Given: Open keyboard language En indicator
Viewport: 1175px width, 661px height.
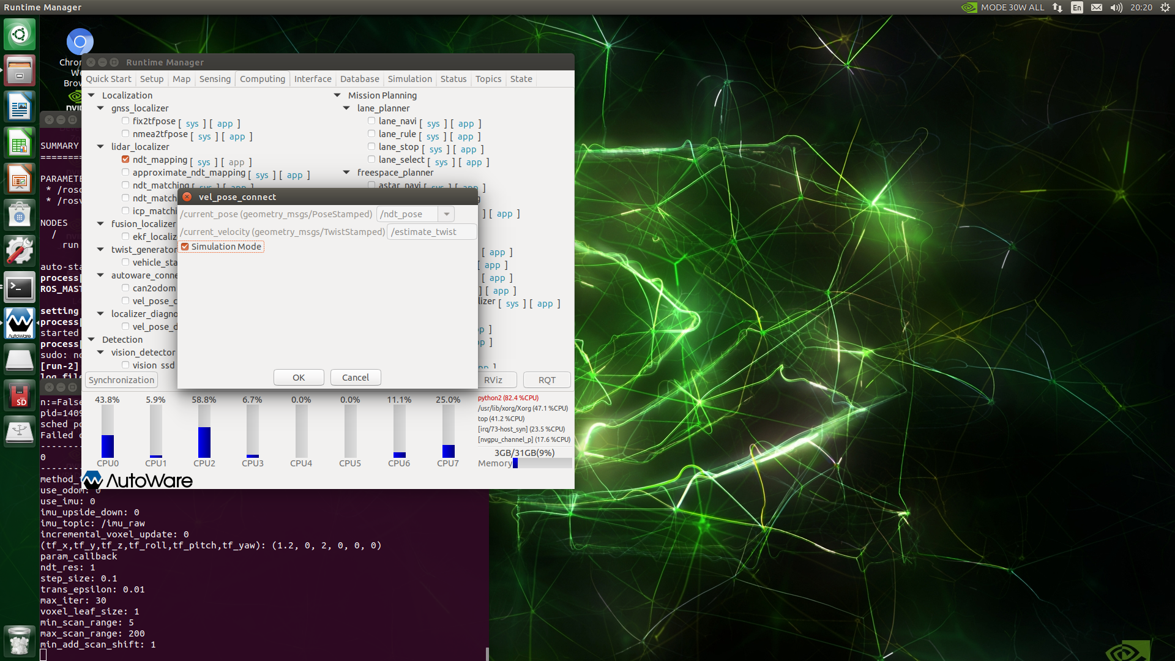Looking at the screenshot, I should (x=1077, y=7).
